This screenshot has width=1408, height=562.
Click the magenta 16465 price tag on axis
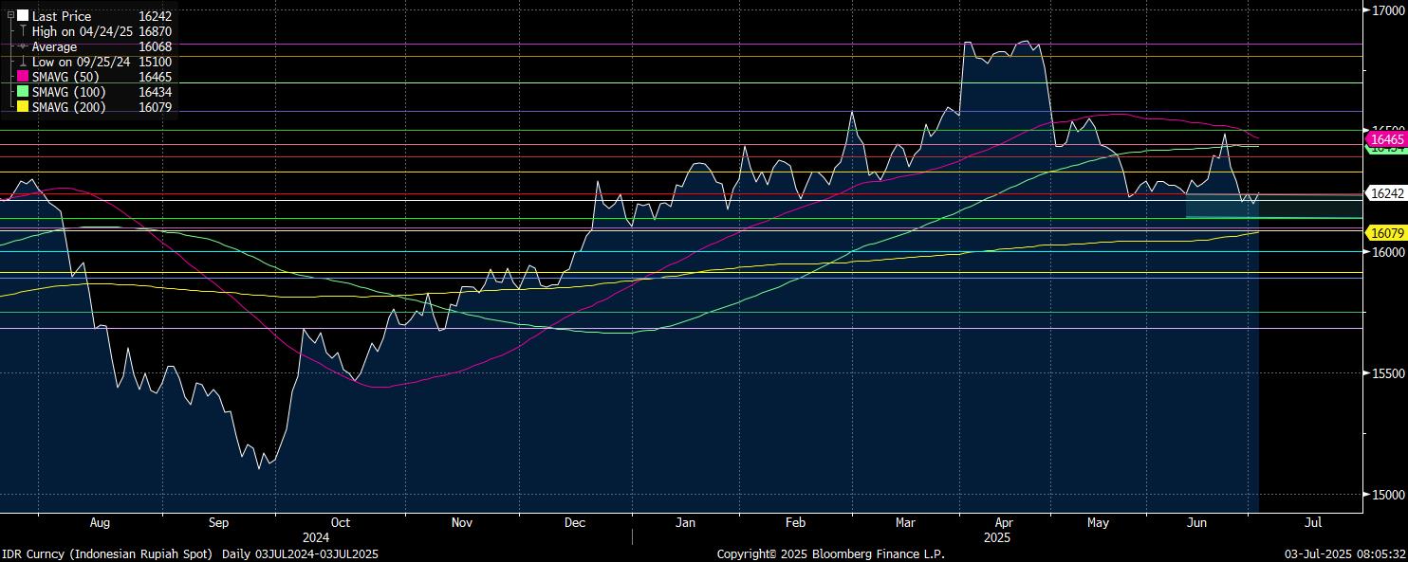[1385, 139]
